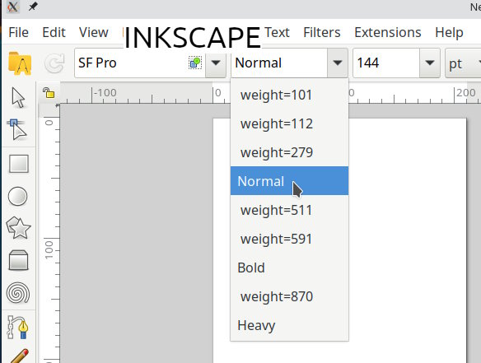
Task: Toggle the guide lock icon by rulers
Action: point(49,92)
